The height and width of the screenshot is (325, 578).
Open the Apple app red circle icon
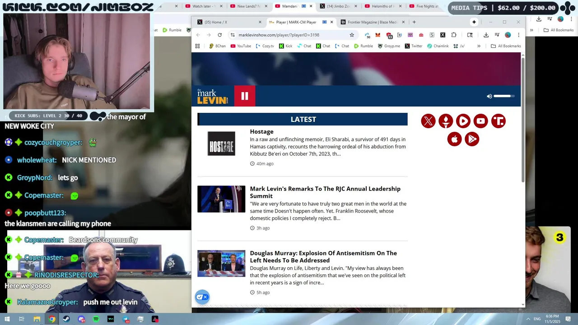pos(455,139)
